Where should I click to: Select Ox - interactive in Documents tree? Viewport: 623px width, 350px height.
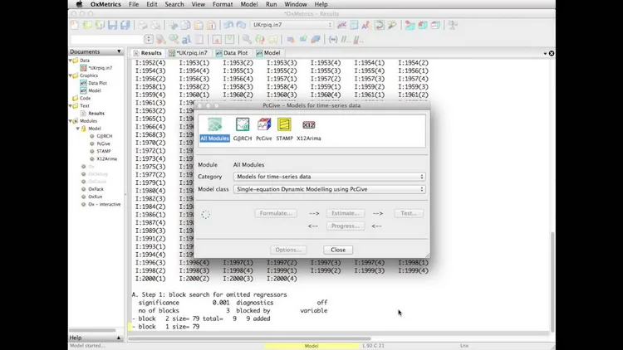click(x=104, y=204)
